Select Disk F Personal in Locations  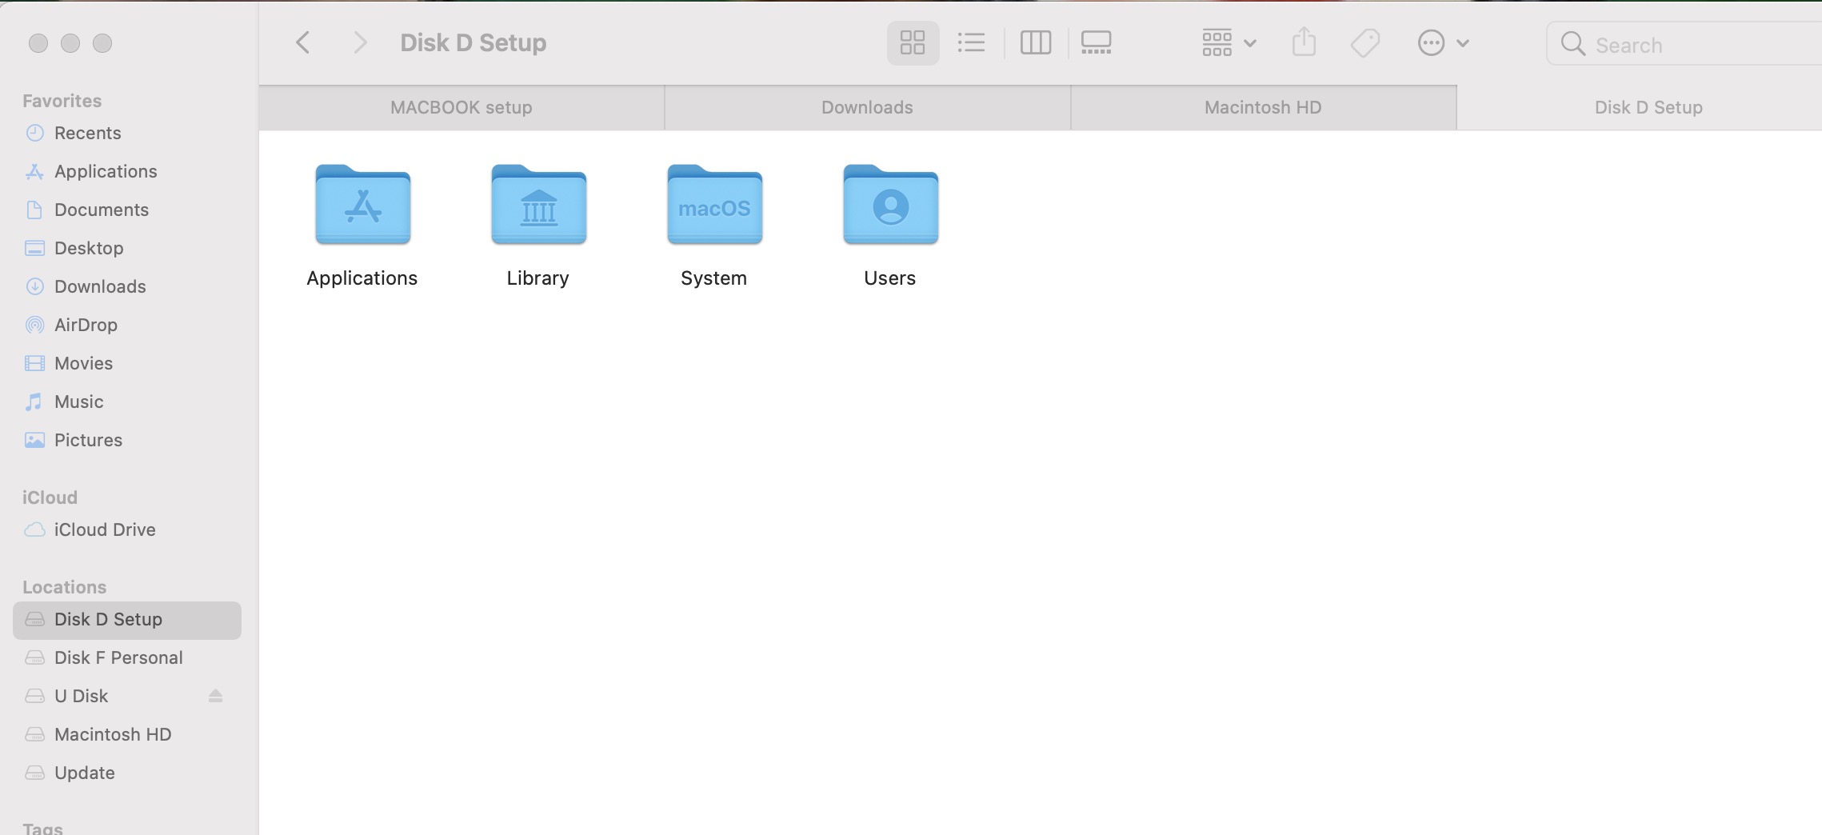(118, 657)
